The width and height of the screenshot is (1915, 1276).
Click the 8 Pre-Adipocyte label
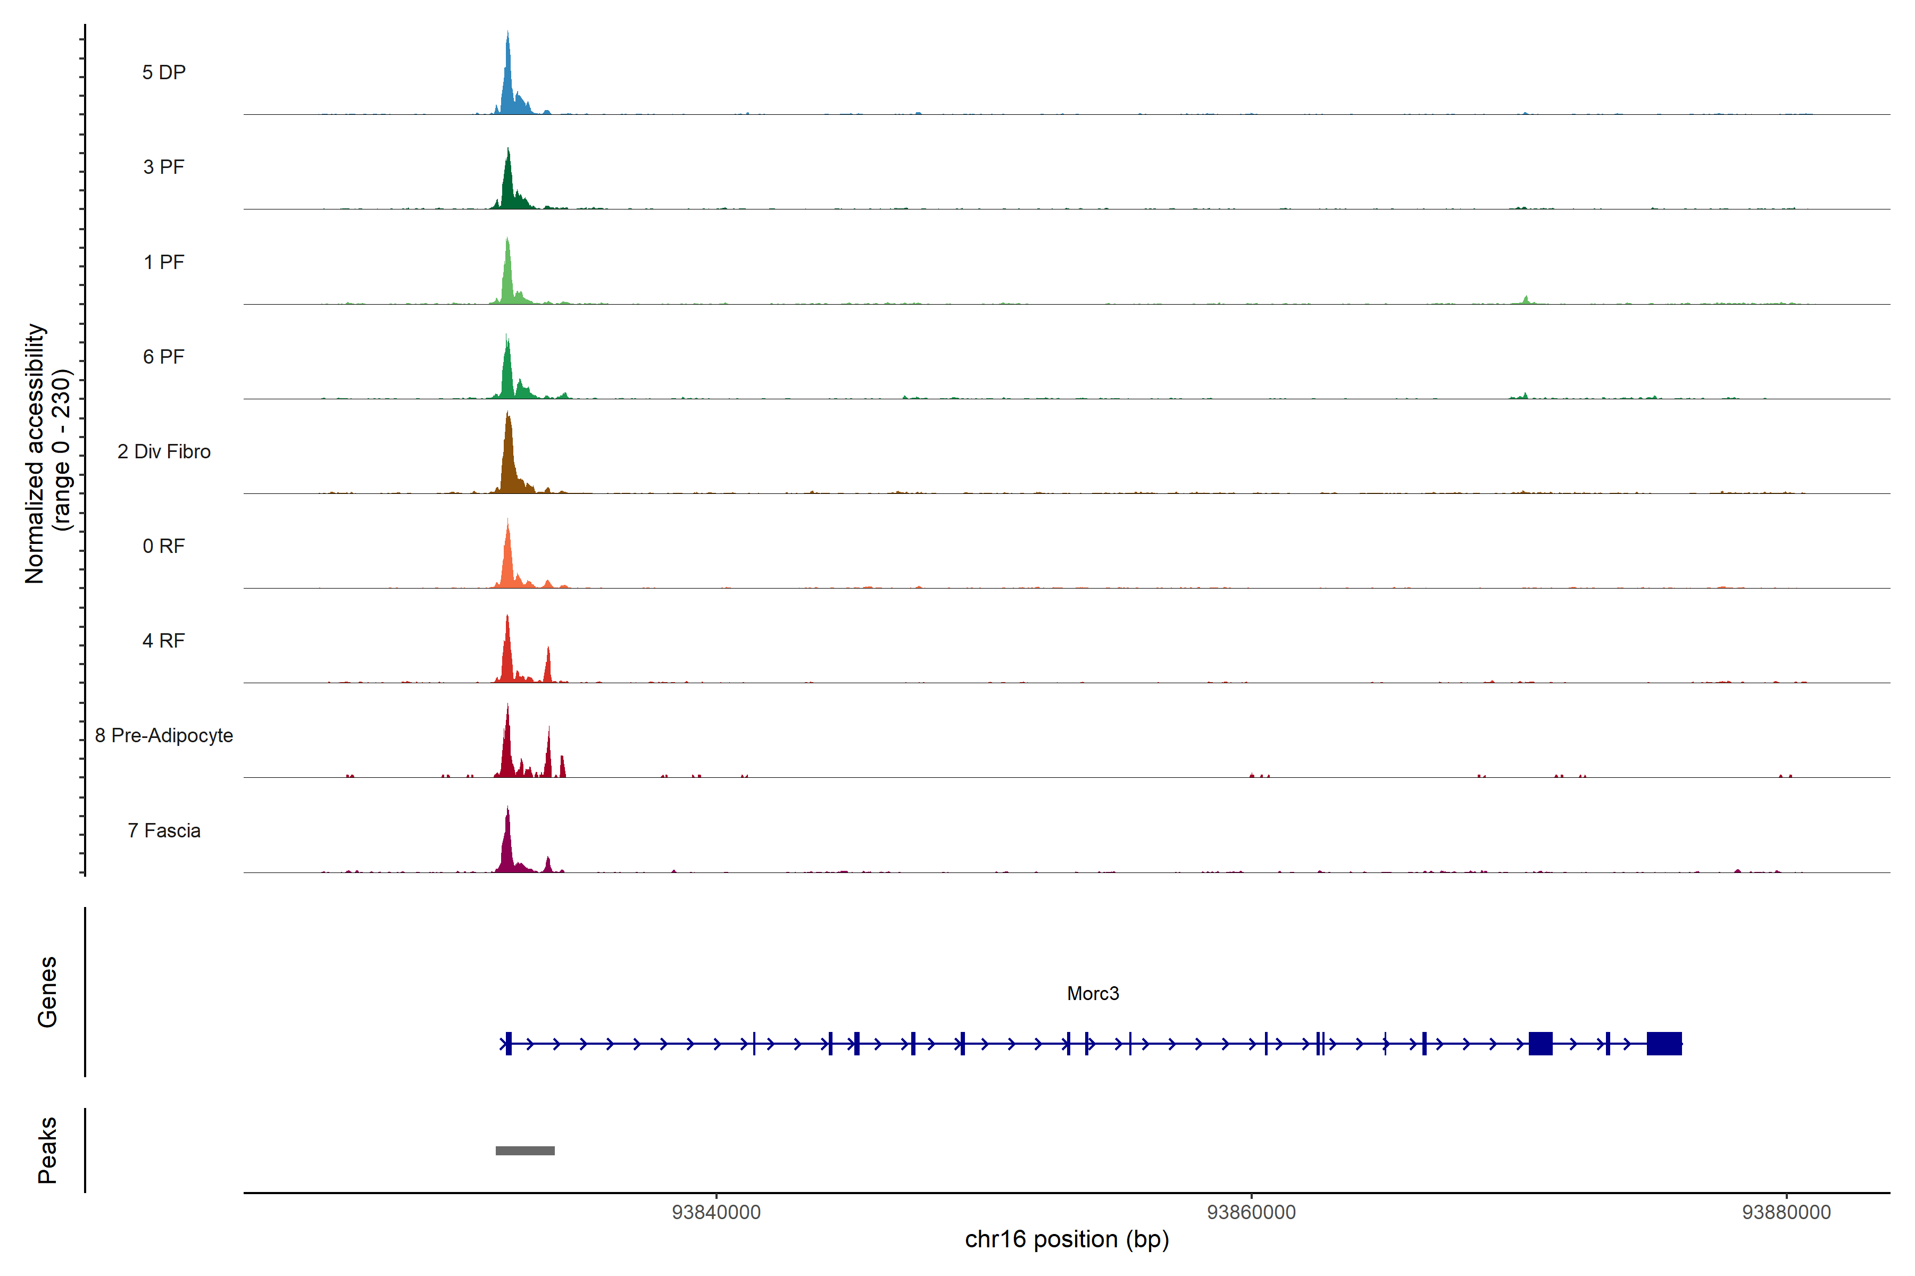164,736
